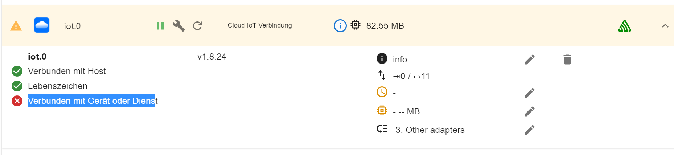The image size is (674, 155).
Task: Click the yellow warning triangle icon
Action: [16, 26]
